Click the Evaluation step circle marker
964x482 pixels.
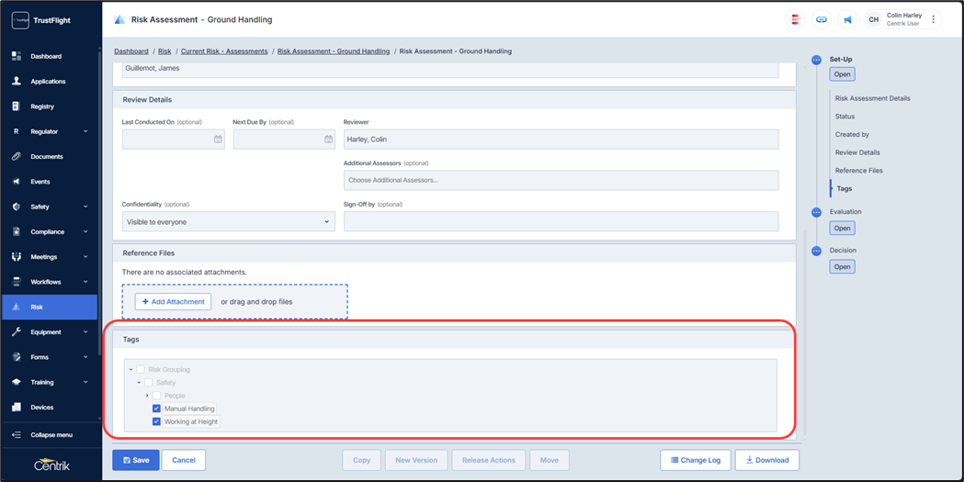pyautogui.click(x=816, y=212)
